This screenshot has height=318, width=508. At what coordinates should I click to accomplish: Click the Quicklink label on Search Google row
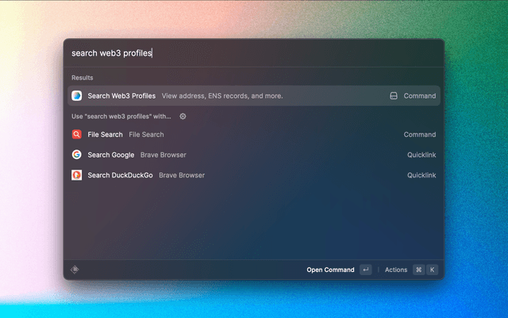click(x=421, y=155)
